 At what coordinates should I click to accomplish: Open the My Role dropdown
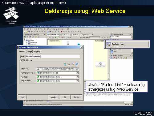click(x=77, y=77)
